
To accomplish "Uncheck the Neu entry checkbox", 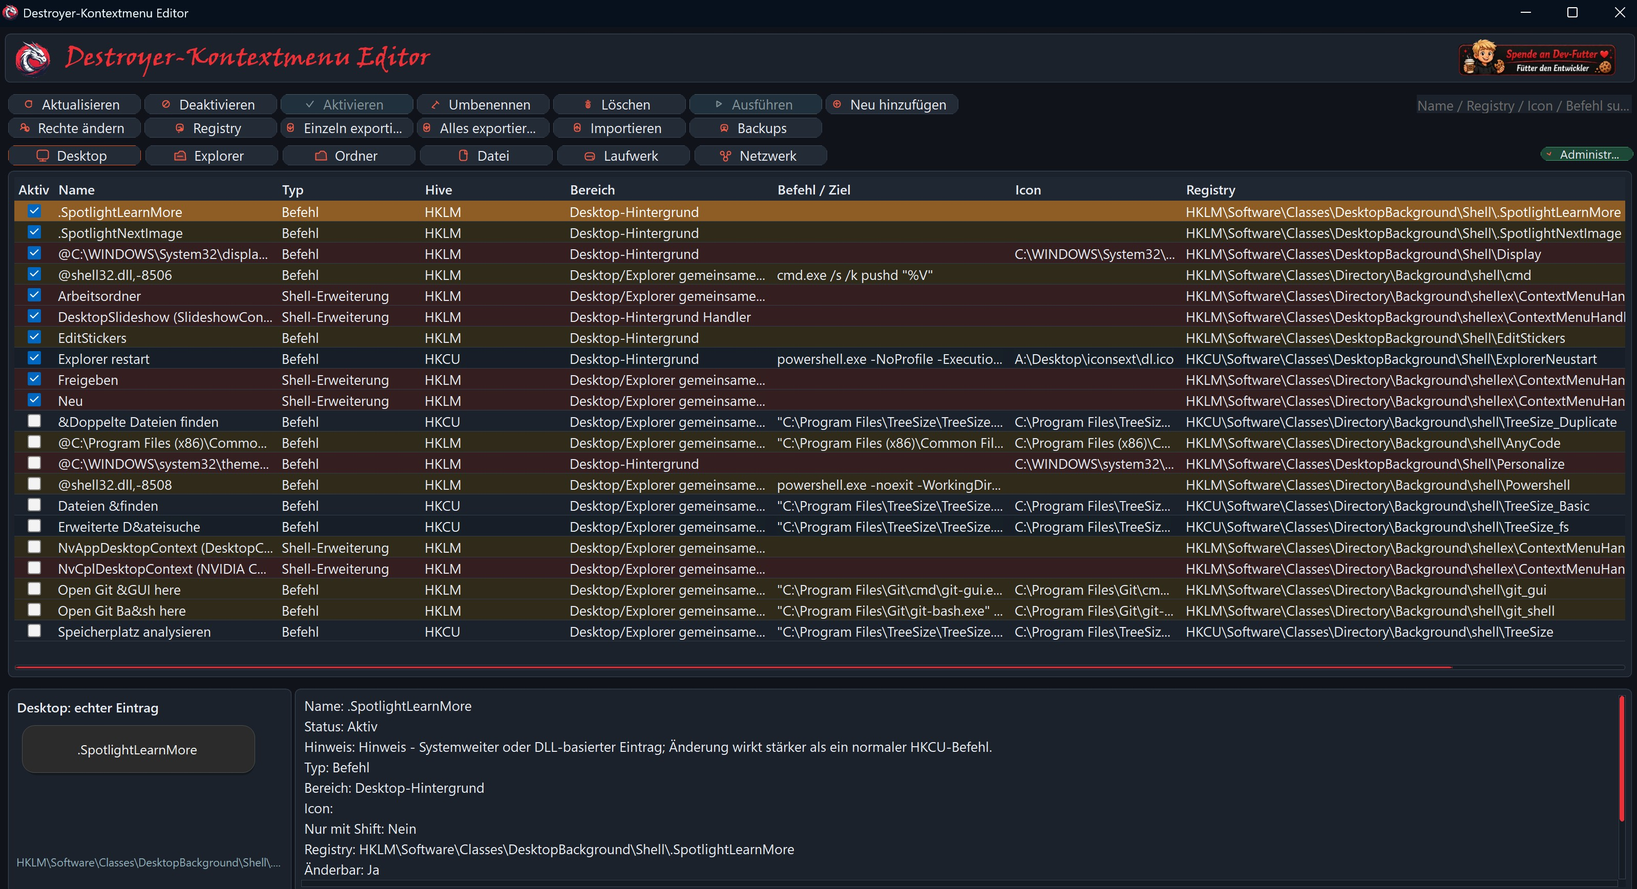I will 34,399.
